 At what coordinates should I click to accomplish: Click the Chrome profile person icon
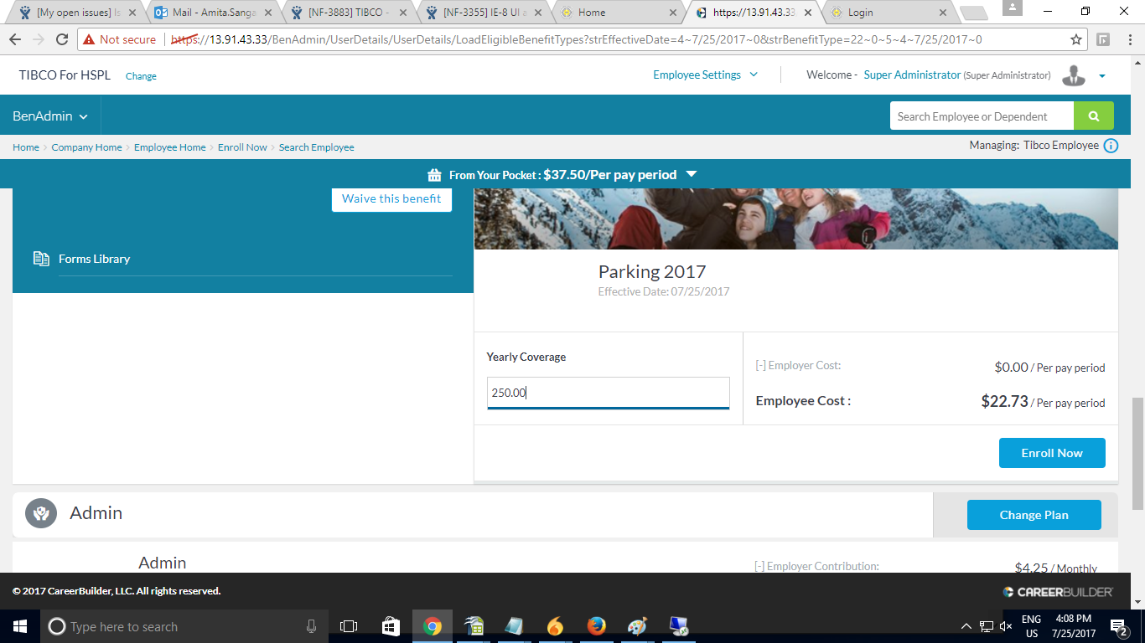coord(1012,8)
